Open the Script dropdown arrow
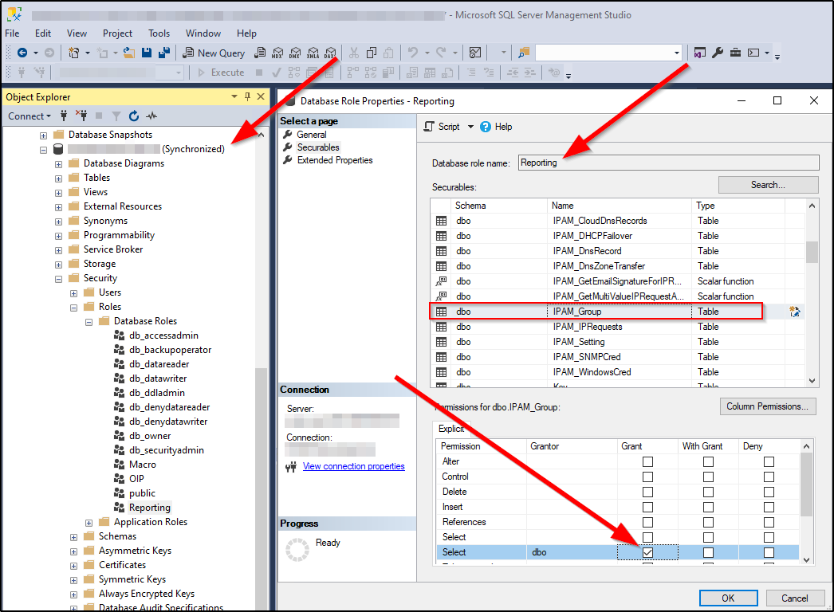 pos(470,127)
